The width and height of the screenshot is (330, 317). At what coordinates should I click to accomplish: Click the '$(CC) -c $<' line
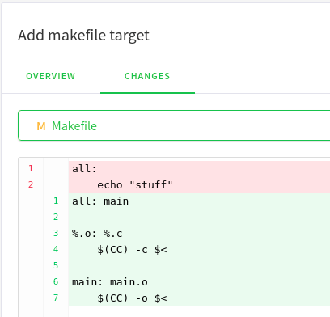point(199,250)
